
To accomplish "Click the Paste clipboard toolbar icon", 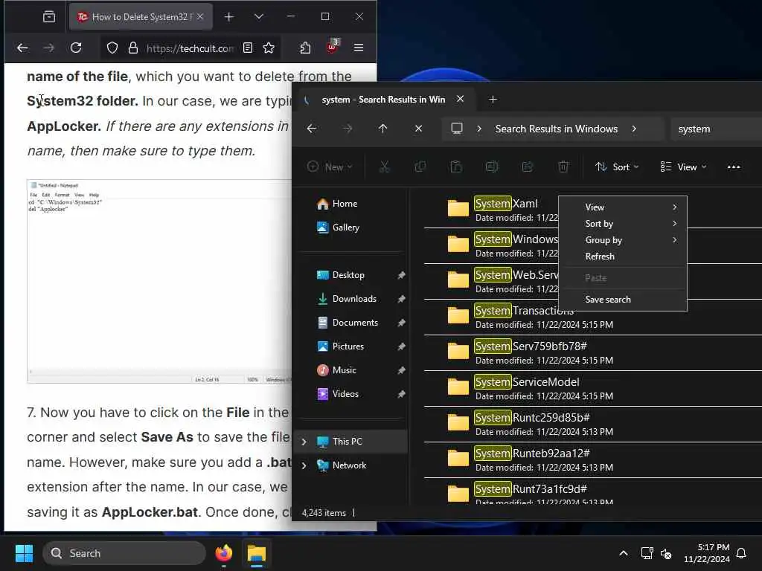I will [x=456, y=167].
